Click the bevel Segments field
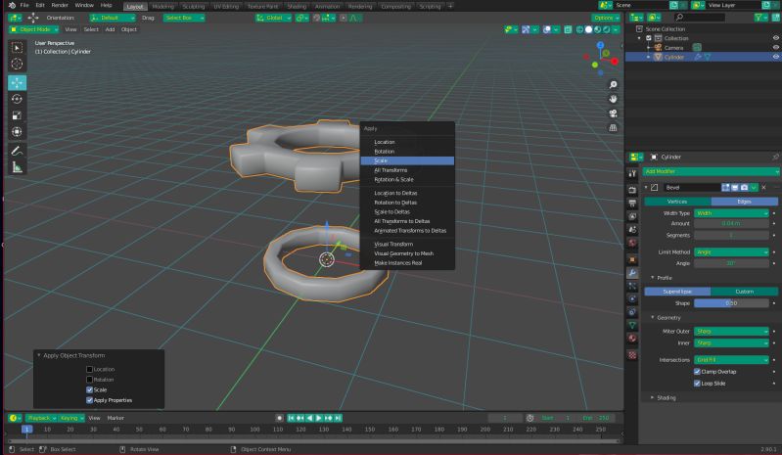Screen dimensions: 782x455 [731, 235]
